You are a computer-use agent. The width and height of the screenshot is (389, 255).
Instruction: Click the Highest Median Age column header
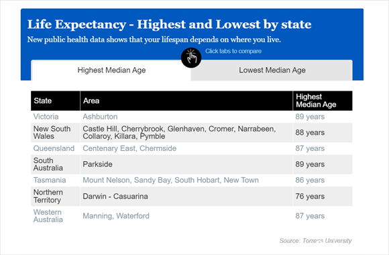[x=323, y=101]
